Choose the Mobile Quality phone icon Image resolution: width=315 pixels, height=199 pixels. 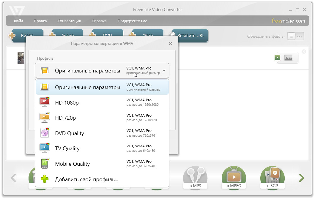pyautogui.click(x=45, y=164)
